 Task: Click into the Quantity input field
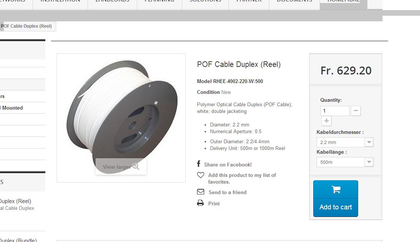click(335, 111)
